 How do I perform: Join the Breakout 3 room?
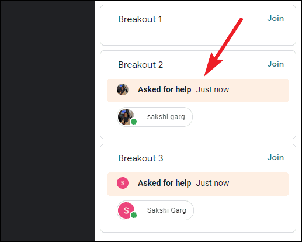pyautogui.click(x=275, y=158)
